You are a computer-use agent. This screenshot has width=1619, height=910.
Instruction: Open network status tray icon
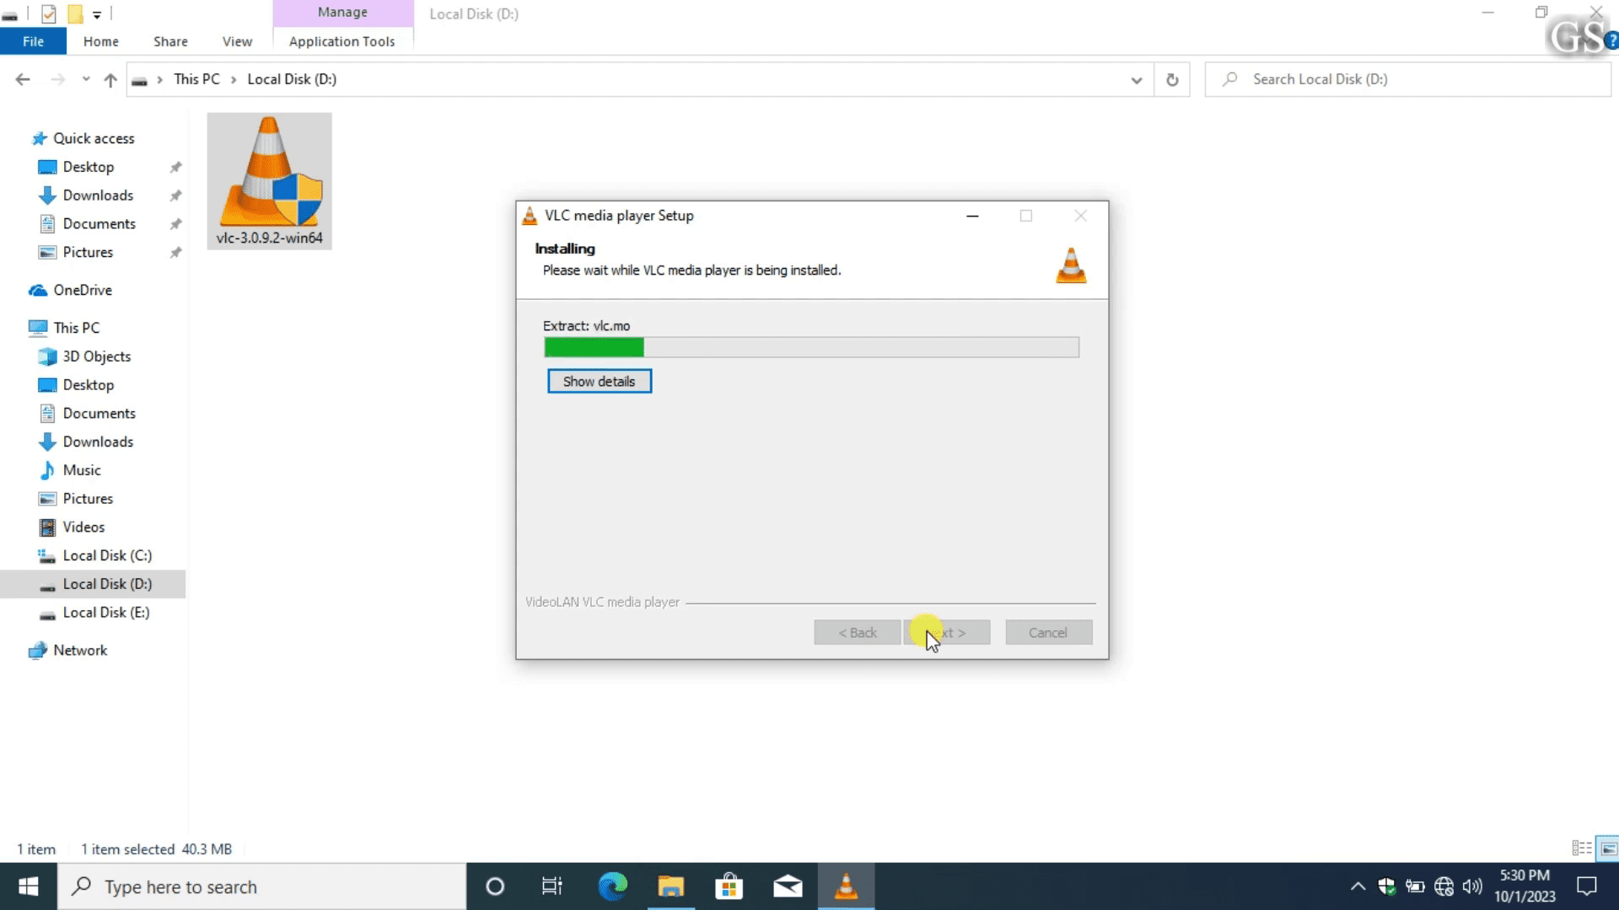point(1444,886)
